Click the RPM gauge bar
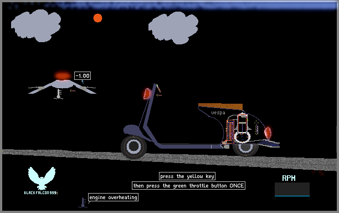This screenshot has height=213, width=339. point(292,189)
